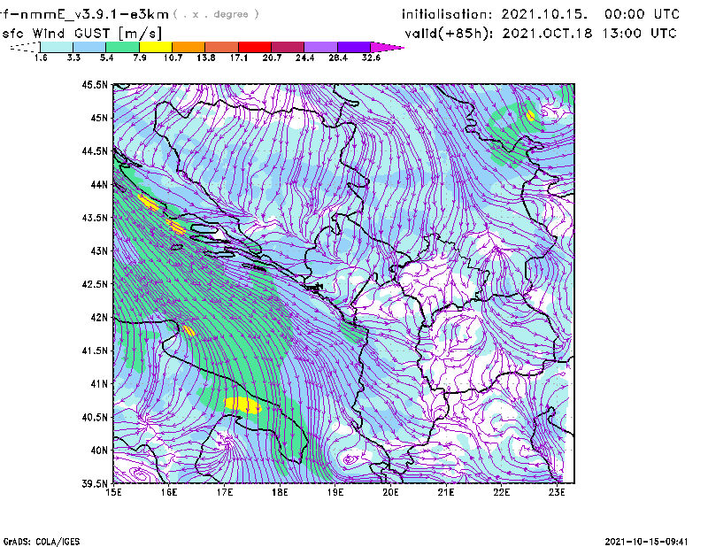
Task: Click the 22E longitude label
Action: tap(501, 492)
